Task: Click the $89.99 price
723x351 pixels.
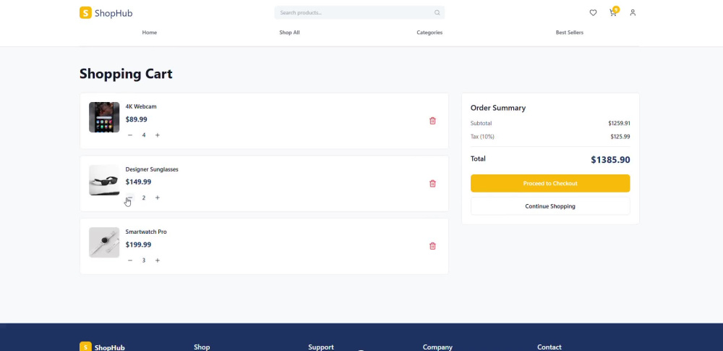Action: 137,119
